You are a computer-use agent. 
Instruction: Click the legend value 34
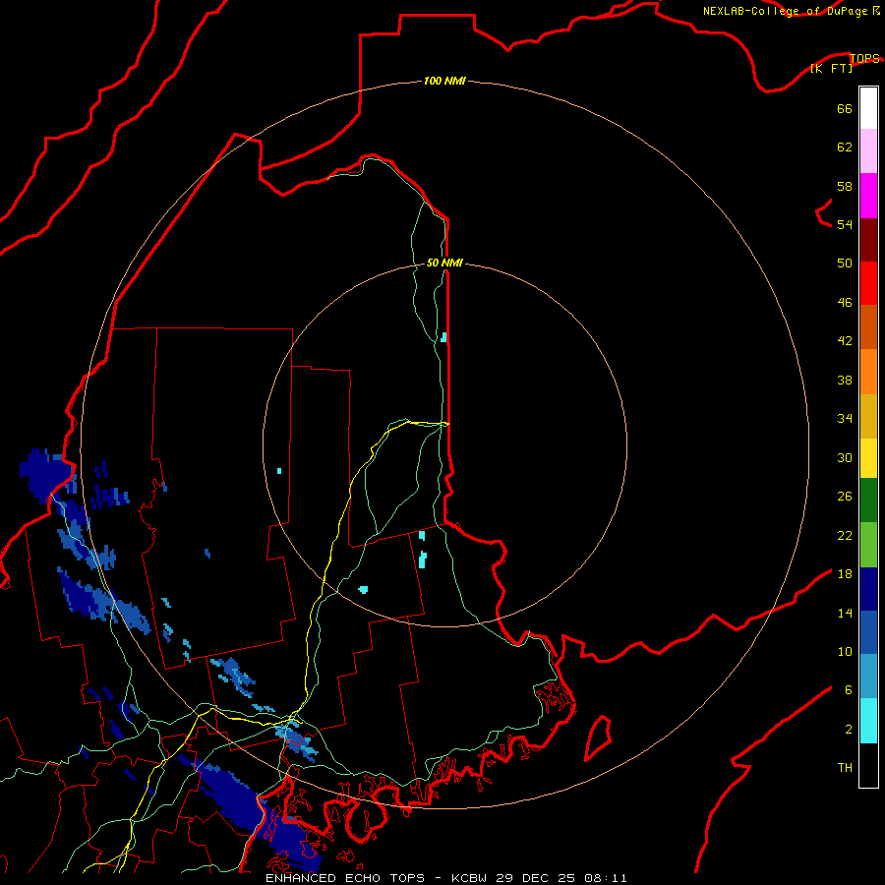[x=845, y=419]
